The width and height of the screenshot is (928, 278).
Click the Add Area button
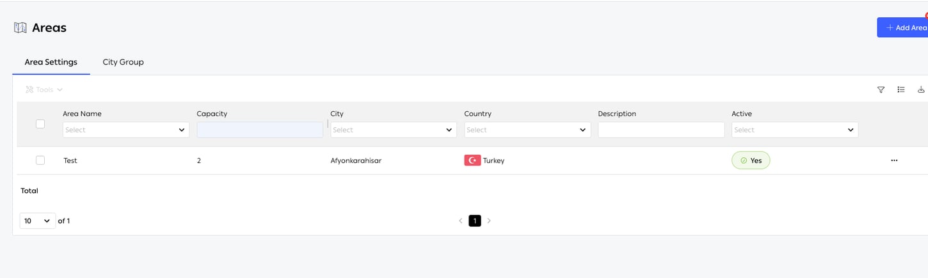902,27
